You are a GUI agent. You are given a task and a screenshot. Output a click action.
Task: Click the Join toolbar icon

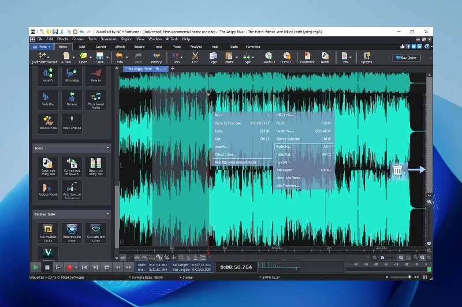[177, 58]
